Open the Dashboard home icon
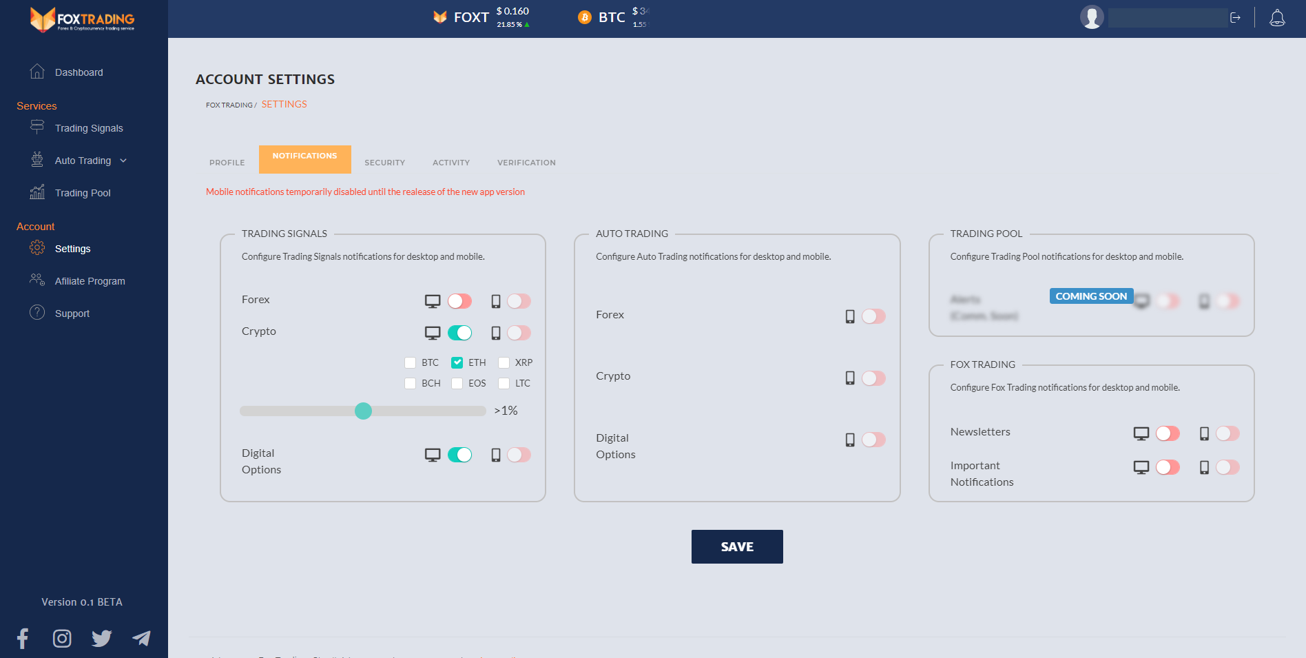 coord(37,72)
